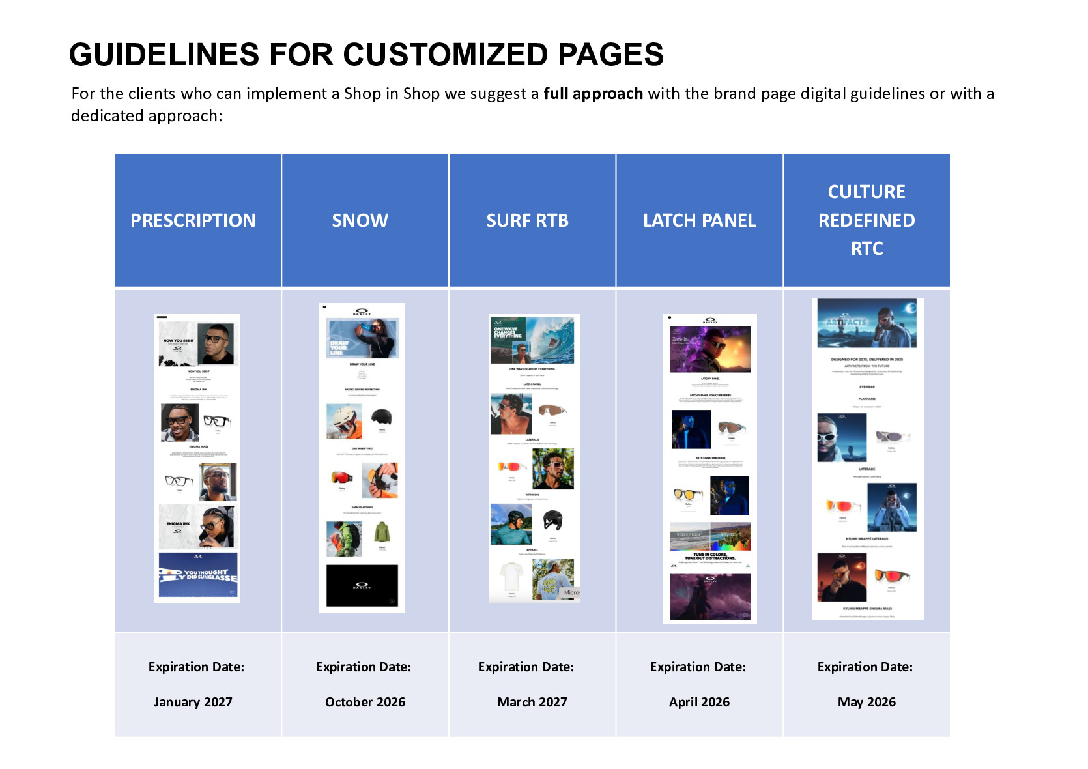Click the "GUIDELINES FOR CUSTOMIZED PAGES" title
1088x769 pixels.
click(366, 54)
